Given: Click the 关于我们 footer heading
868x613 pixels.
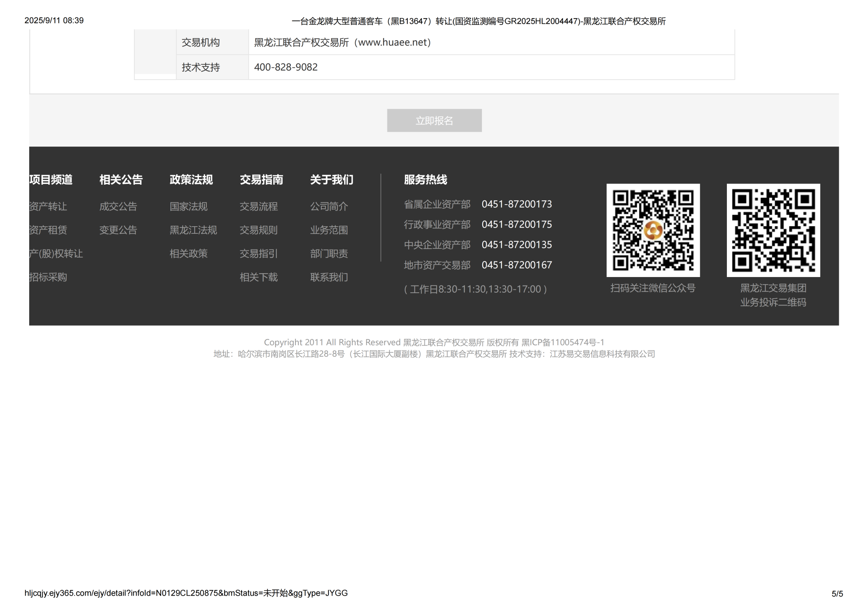Looking at the screenshot, I should tap(331, 180).
